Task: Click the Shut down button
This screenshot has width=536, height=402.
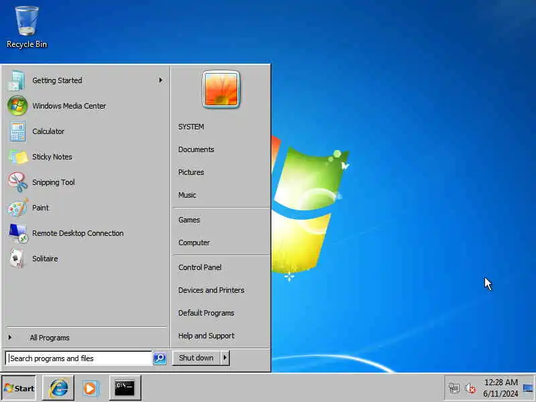Action: tap(196, 358)
